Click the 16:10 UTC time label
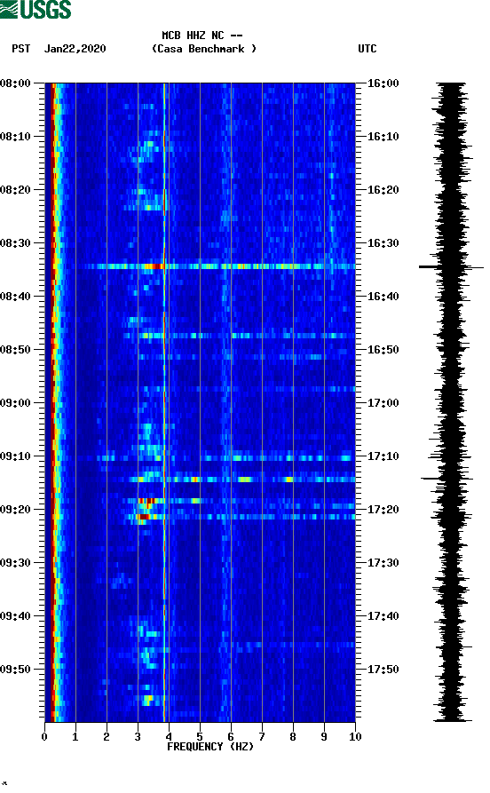Viewport: 490px width, 793px height. 383,137
